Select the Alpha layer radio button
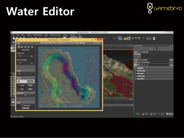 tap(18, 89)
